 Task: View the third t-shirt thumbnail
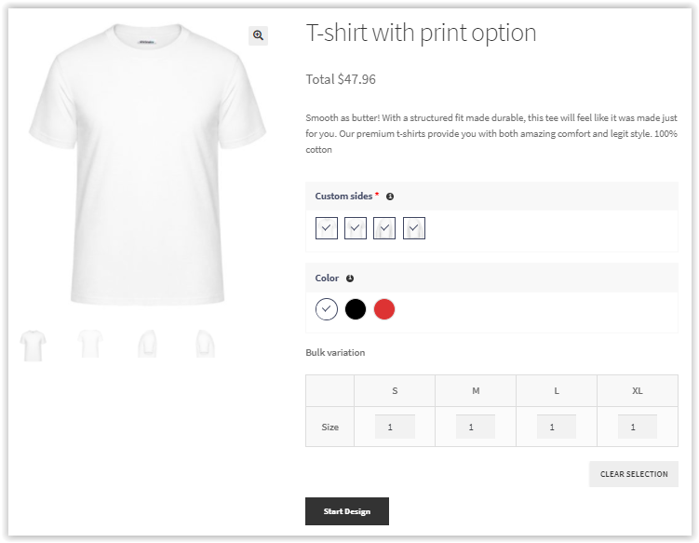coord(147,345)
